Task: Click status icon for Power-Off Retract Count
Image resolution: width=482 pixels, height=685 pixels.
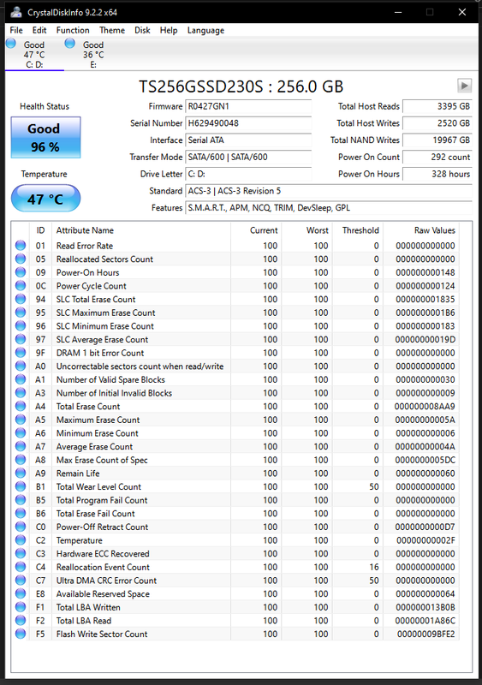Action: (21, 527)
